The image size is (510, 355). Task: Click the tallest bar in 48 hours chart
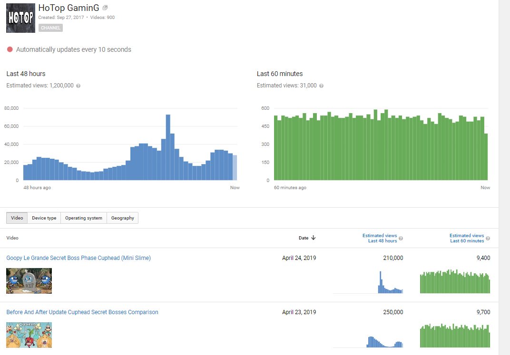coord(168,147)
